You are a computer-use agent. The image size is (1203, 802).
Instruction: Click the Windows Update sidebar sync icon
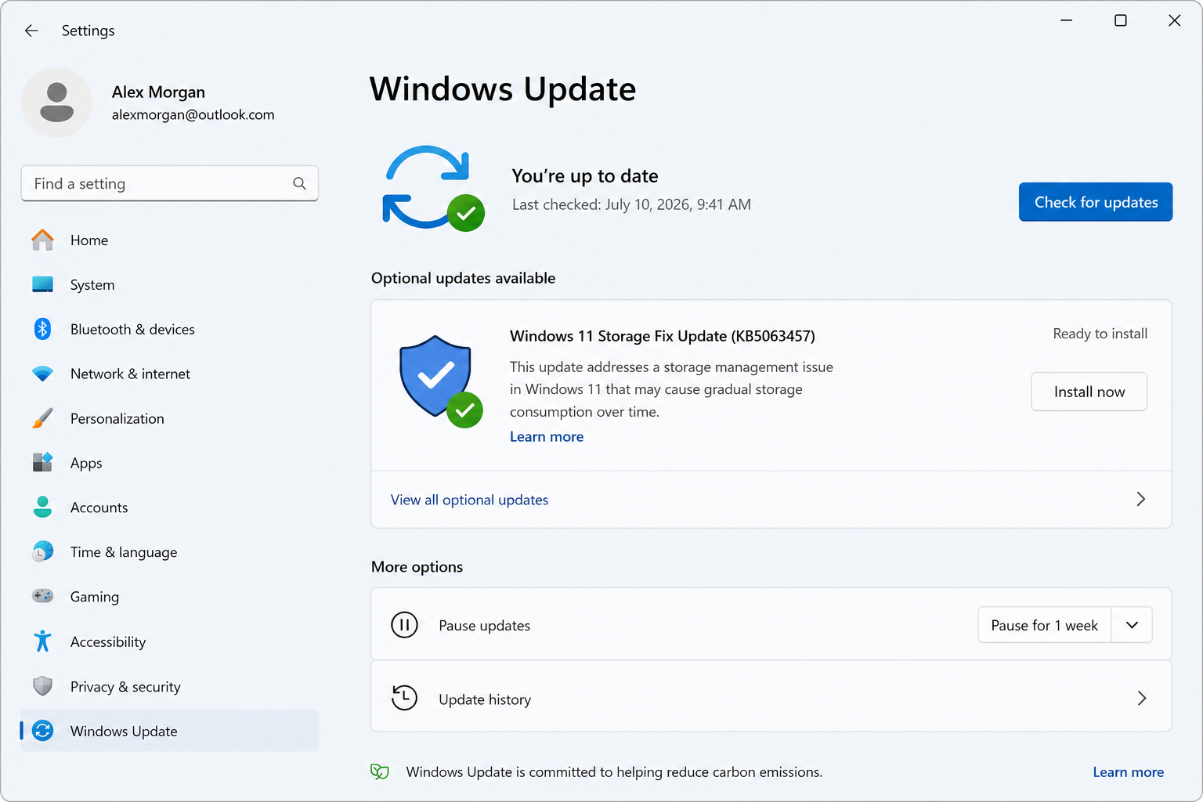click(x=43, y=731)
